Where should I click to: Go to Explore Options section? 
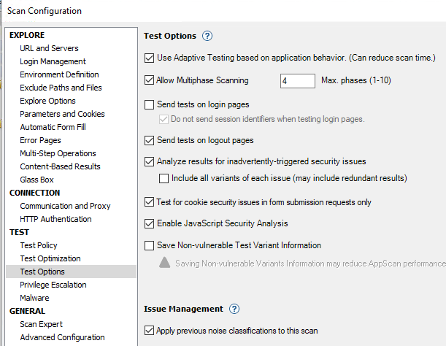tap(47, 101)
